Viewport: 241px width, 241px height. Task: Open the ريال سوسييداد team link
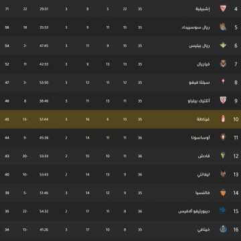point(195,27)
